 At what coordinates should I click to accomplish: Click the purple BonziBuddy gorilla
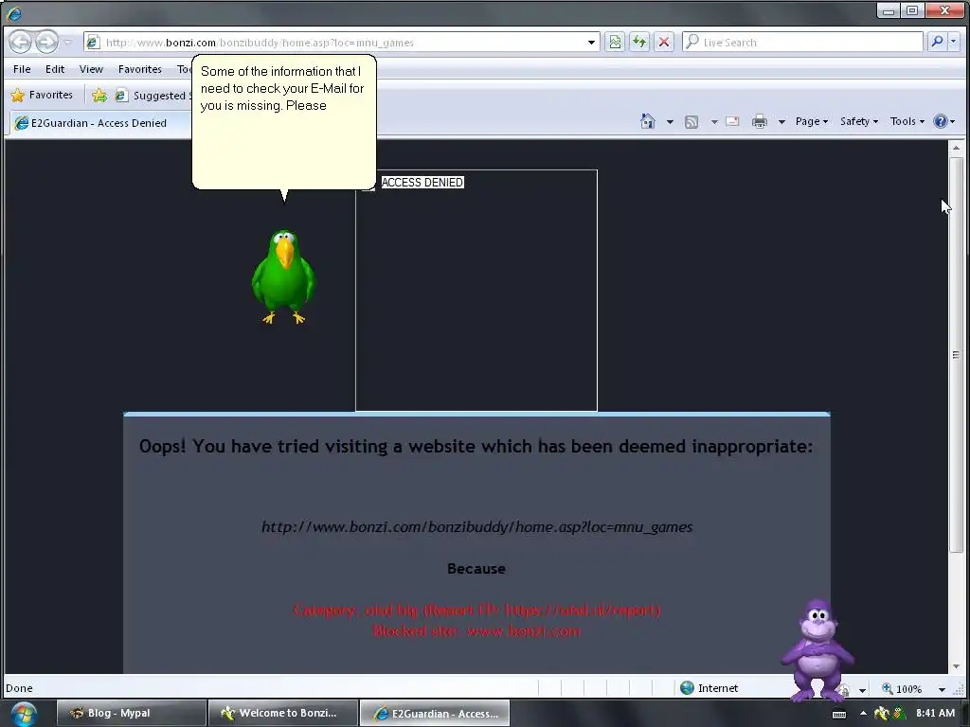[817, 650]
